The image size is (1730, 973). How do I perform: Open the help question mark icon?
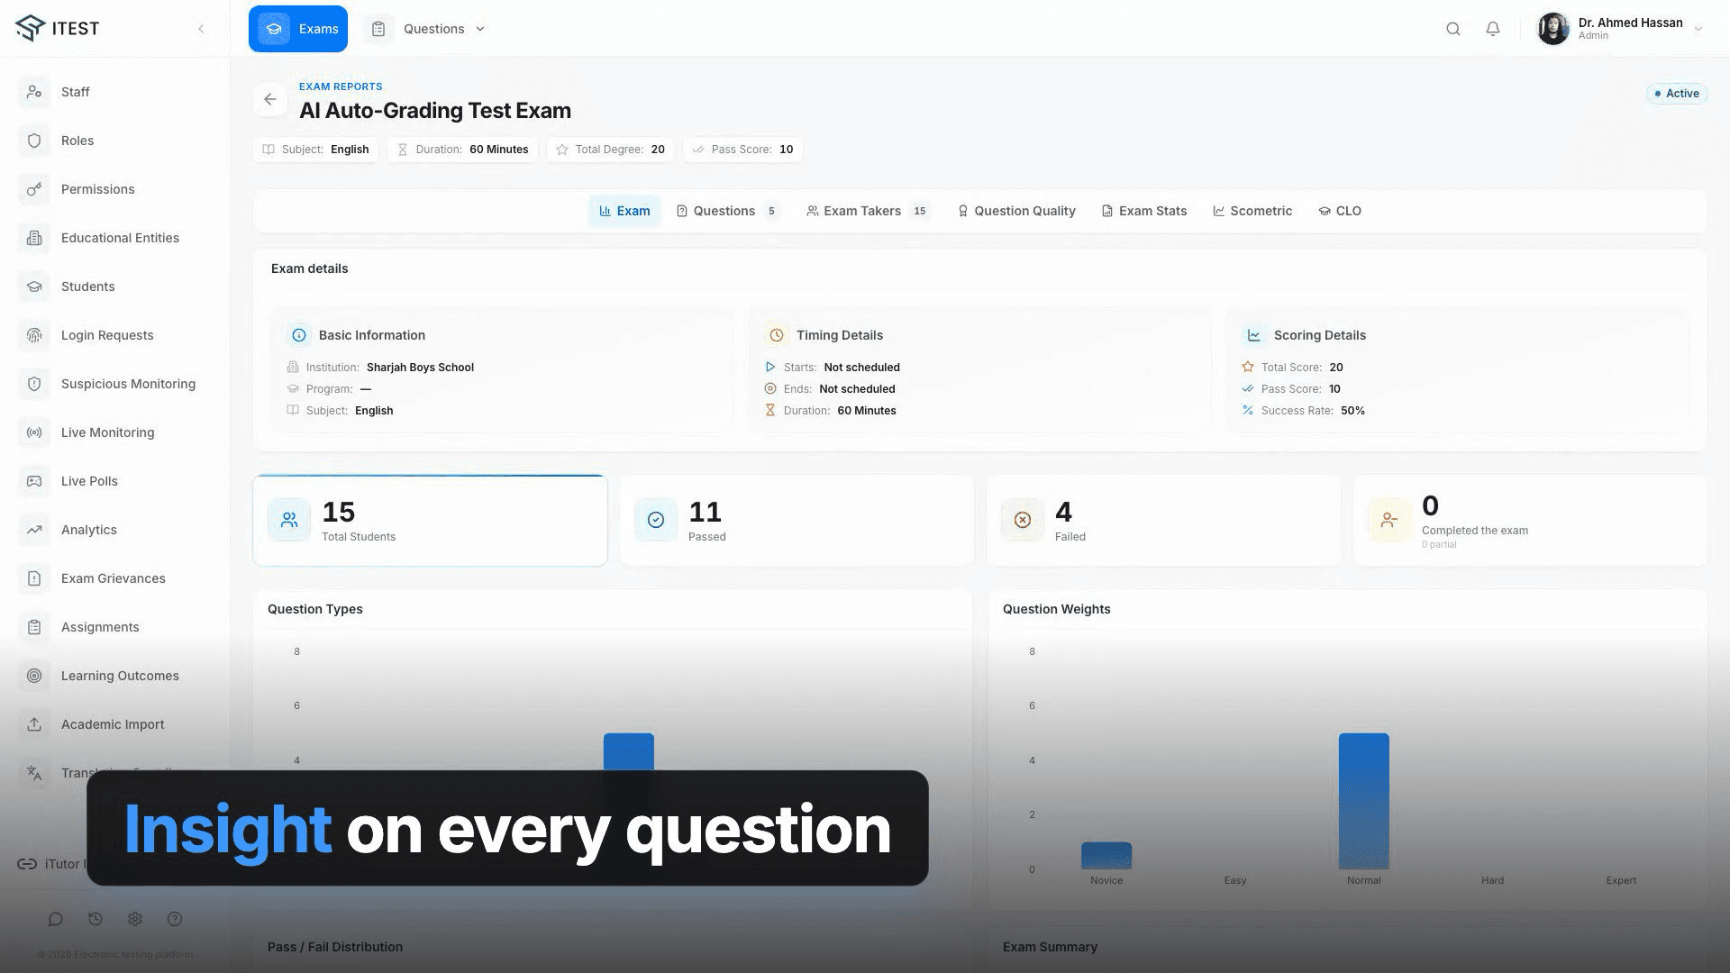(x=175, y=919)
